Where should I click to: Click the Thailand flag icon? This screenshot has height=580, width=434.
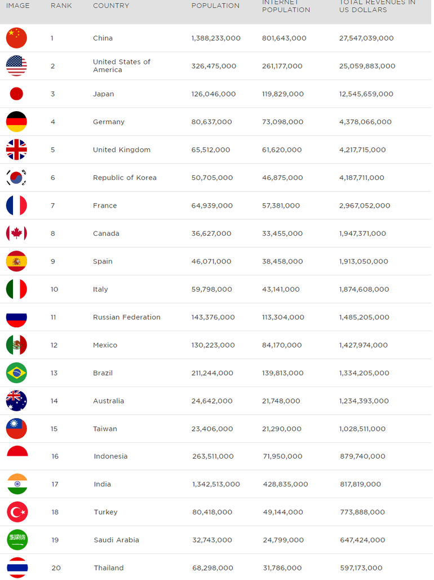click(x=17, y=568)
